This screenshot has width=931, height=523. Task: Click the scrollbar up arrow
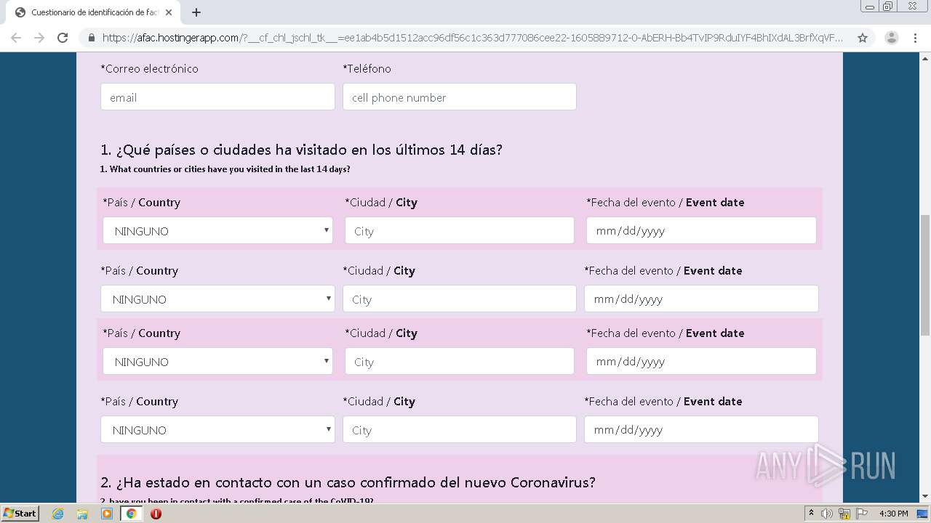coord(924,57)
